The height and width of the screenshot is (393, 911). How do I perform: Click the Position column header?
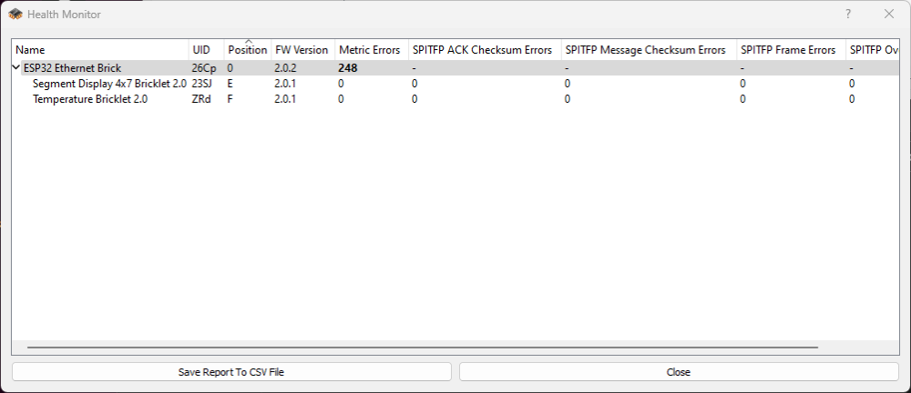coord(247,50)
